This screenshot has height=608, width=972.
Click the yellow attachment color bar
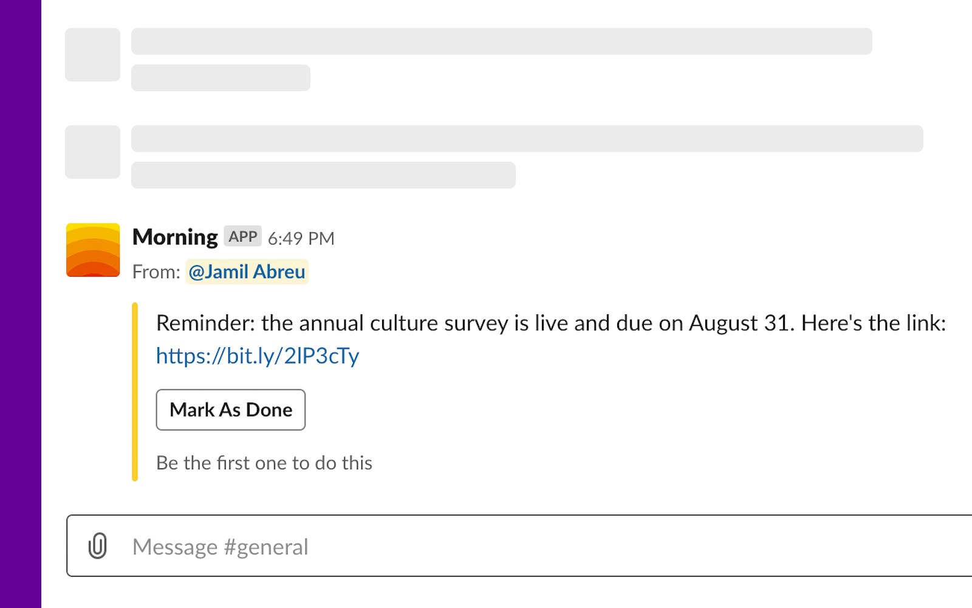coord(135,392)
